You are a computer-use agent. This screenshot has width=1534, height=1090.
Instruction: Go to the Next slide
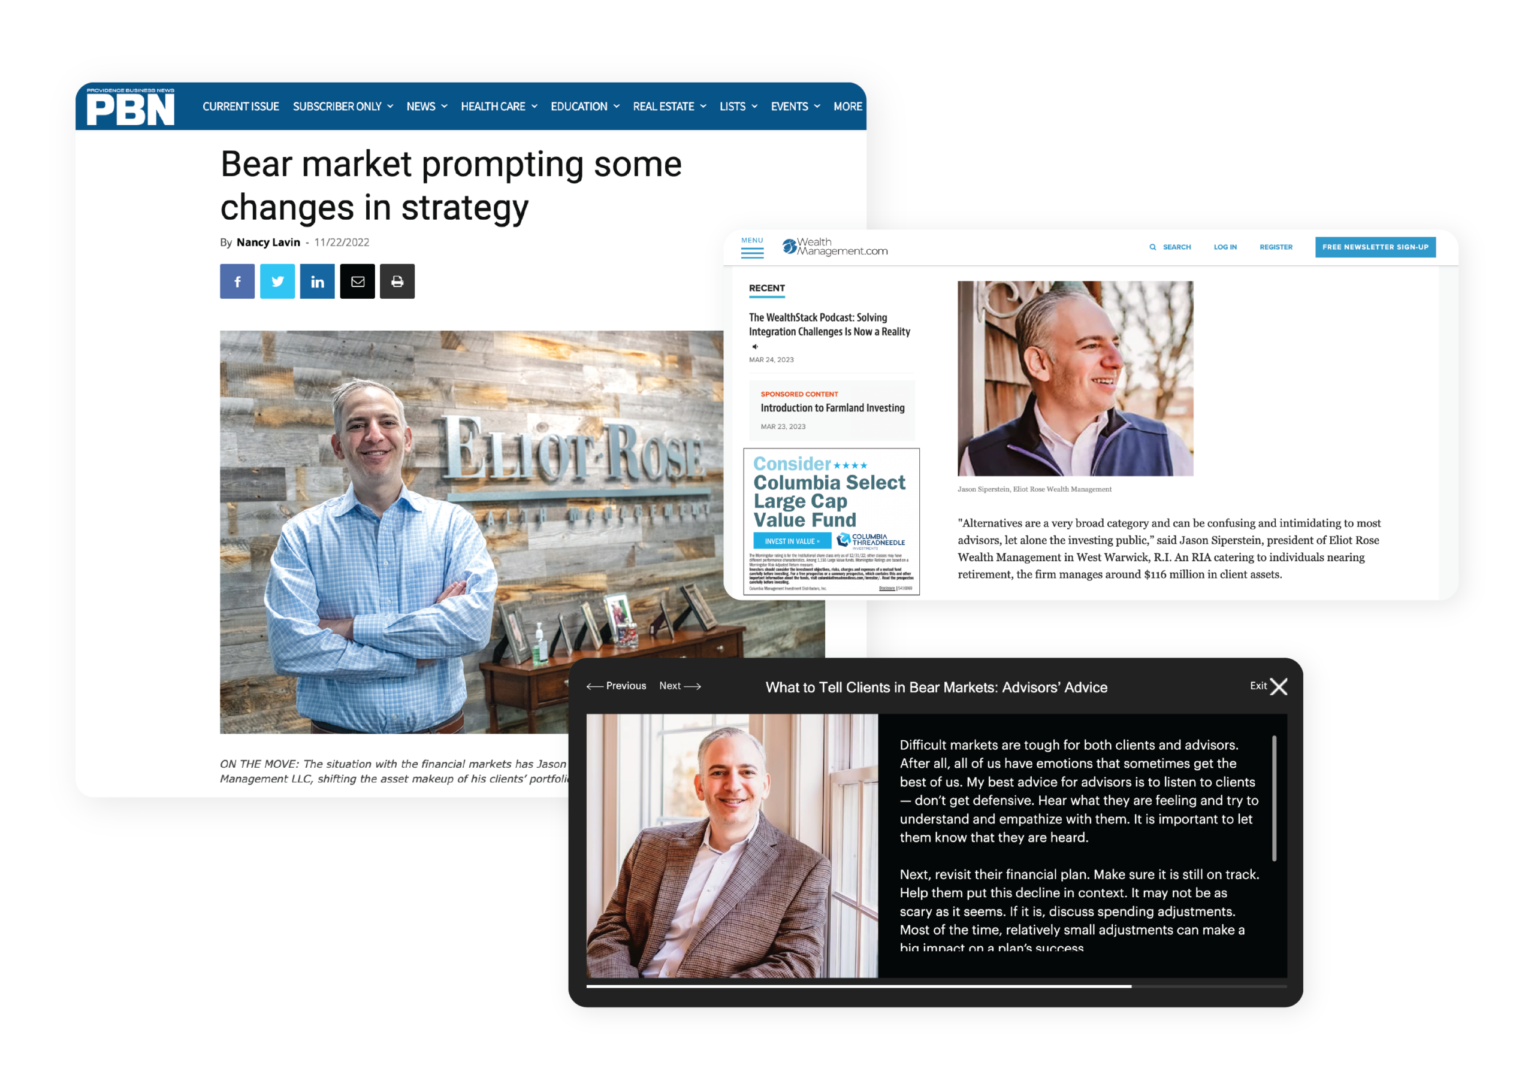tap(680, 685)
